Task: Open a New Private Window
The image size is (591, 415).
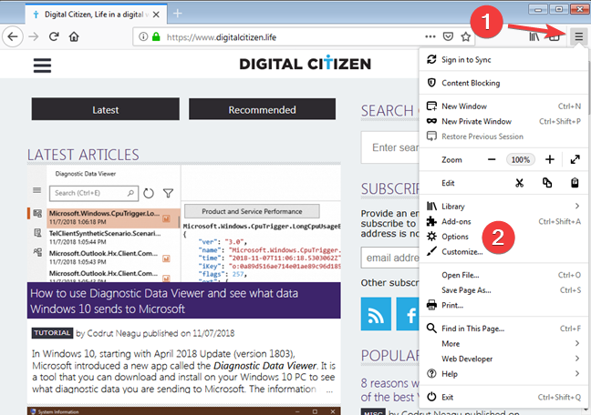Action: coord(503,121)
